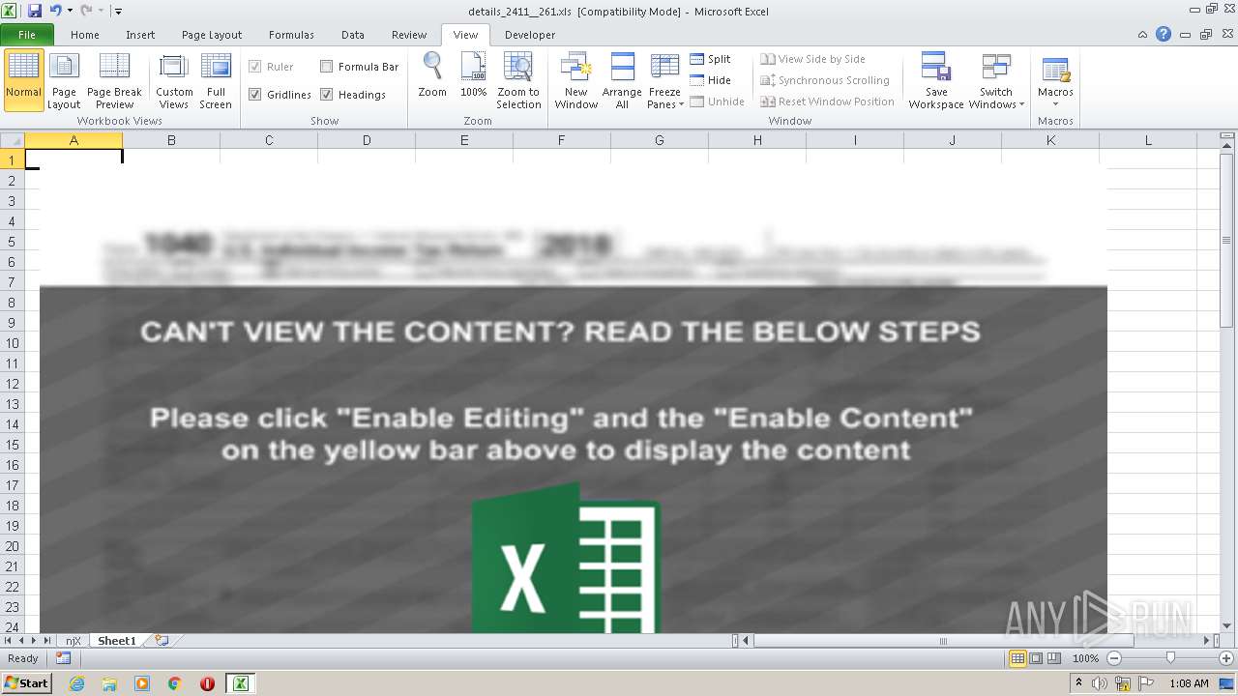Image resolution: width=1238 pixels, height=696 pixels.
Task: Click clock showing 1:08 AM
Action: click(x=1189, y=683)
